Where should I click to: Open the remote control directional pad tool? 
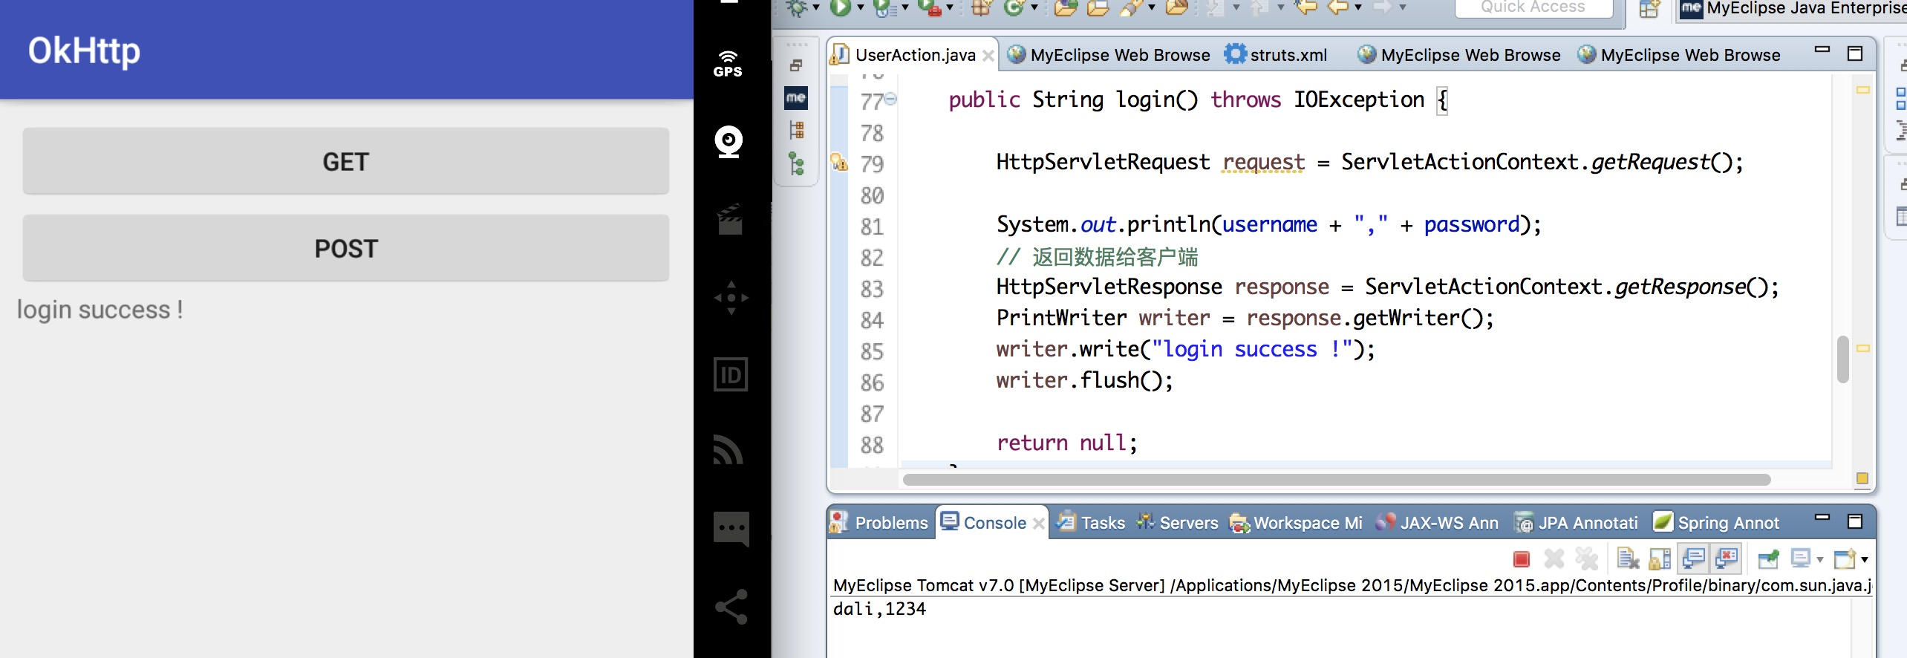(x=731, y=298)
